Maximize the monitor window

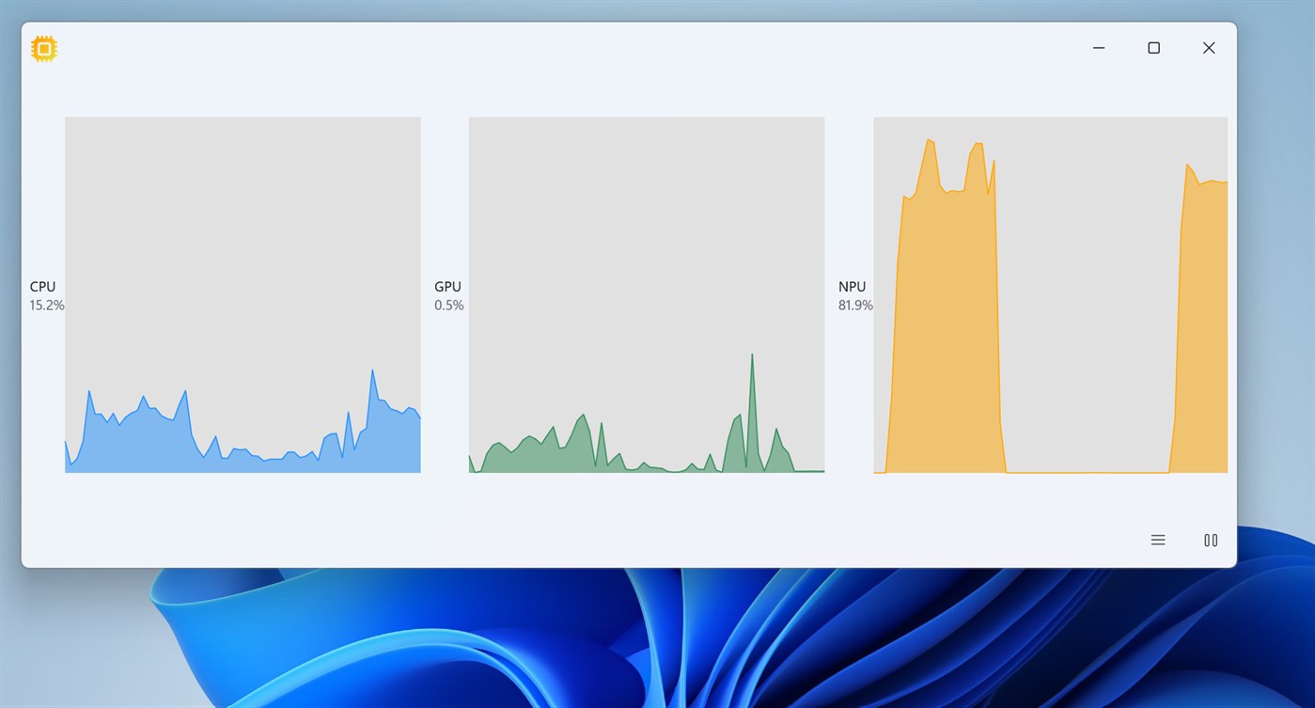pyautogui.click(x=1153, y=48)
